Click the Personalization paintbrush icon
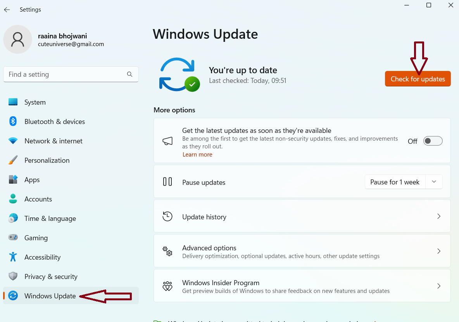 (13, 160)
